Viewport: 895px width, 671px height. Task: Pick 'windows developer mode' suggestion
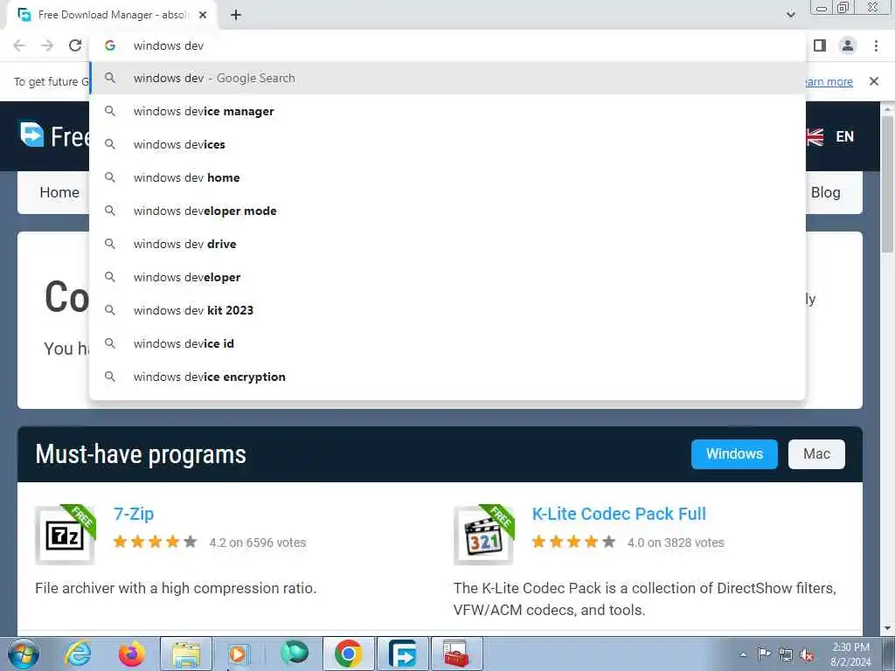447,211
